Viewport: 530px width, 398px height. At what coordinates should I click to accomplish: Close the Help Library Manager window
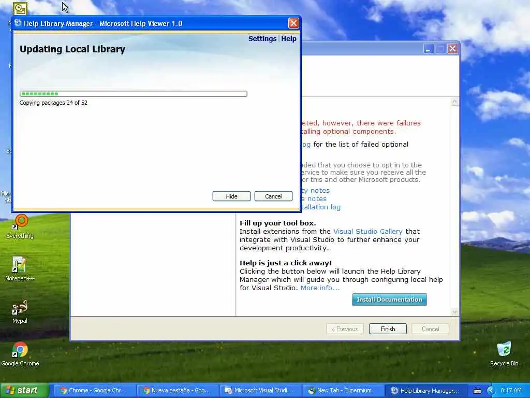pyautogui.click(x=293, y=23)
